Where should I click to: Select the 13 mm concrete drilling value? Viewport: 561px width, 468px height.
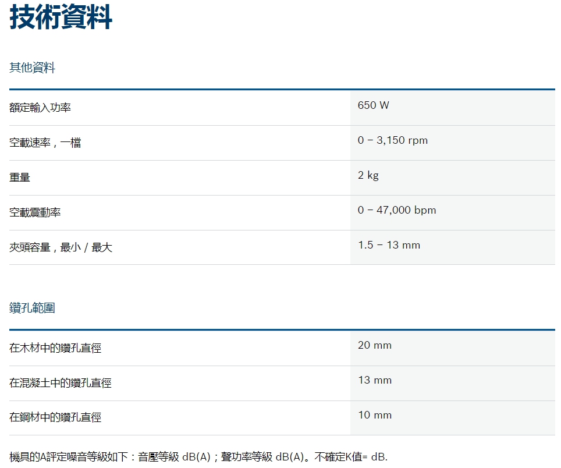tap(375, 380)
